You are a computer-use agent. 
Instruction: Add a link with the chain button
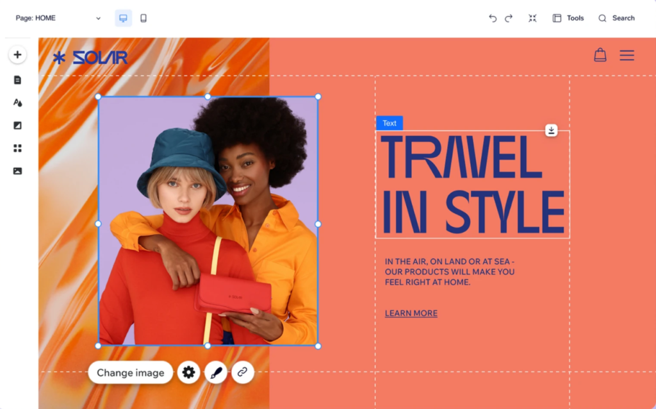243,372
